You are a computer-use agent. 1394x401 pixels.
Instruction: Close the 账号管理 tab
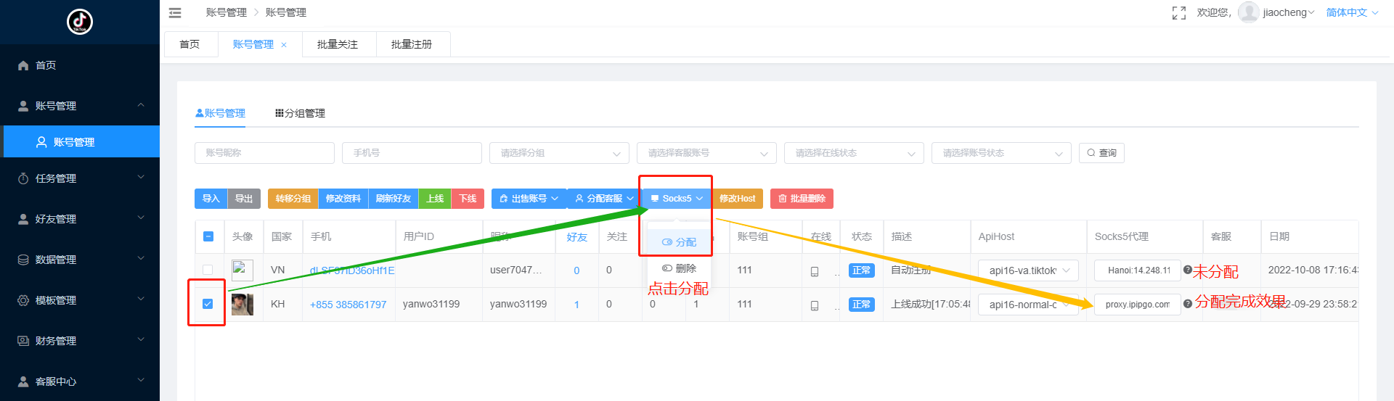tap(284, 45)
